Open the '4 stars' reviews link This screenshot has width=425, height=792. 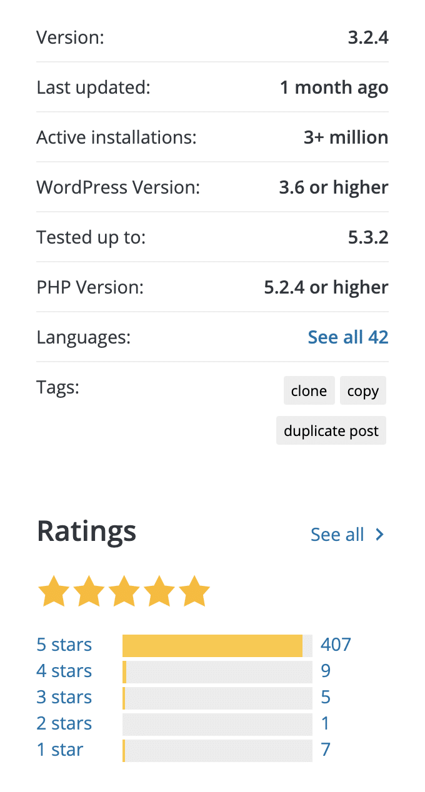pyautogui.click(x=64, y=671)
